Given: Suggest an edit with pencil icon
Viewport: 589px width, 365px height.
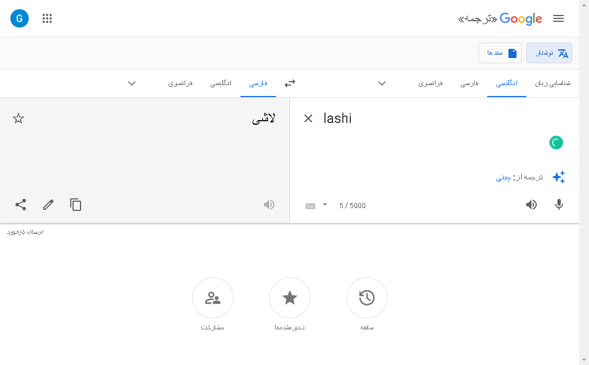Looking at the screenshot, I should tap(48, 205).
